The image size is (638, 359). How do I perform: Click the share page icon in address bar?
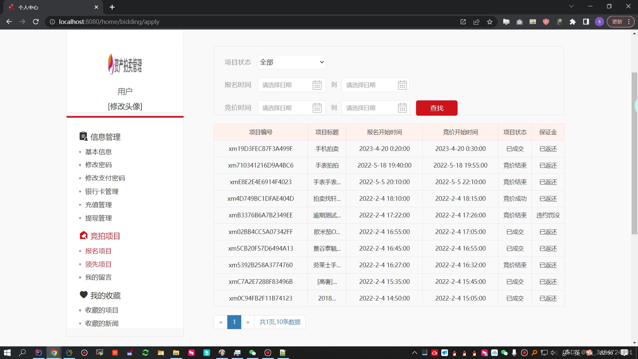[x=476, y=22]
